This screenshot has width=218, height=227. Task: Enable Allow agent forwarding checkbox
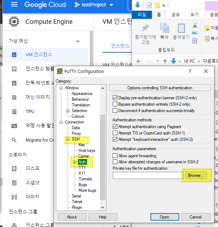coord(115,155)
